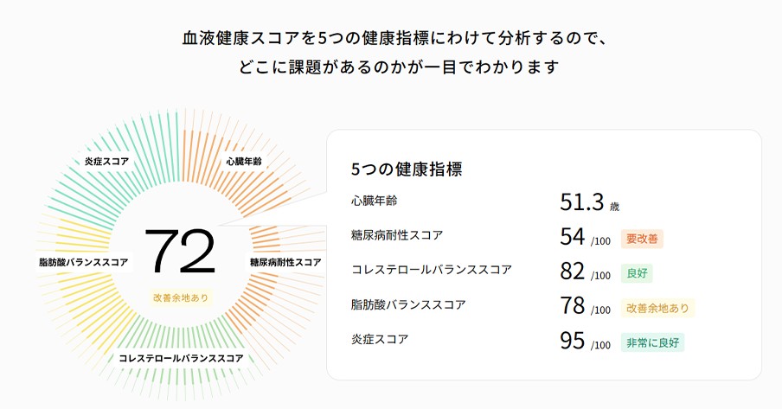782x409 pixels.
Task: Click the 良好 status badge
Action: (x=637, y=273)
